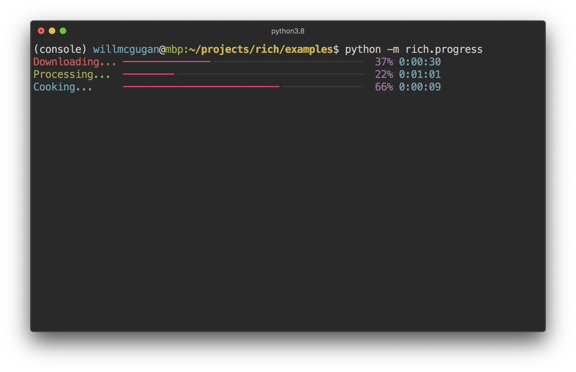Click the (console) environment prefix
Viewport: 576px width, 372px height.
click(60, 49)
